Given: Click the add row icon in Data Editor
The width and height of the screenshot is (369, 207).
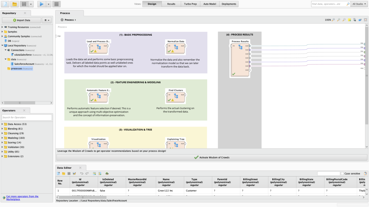Looking at the screenshot, I should point(94,174).
